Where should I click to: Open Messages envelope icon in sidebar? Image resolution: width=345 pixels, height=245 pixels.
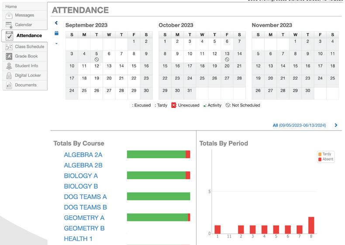9,15
